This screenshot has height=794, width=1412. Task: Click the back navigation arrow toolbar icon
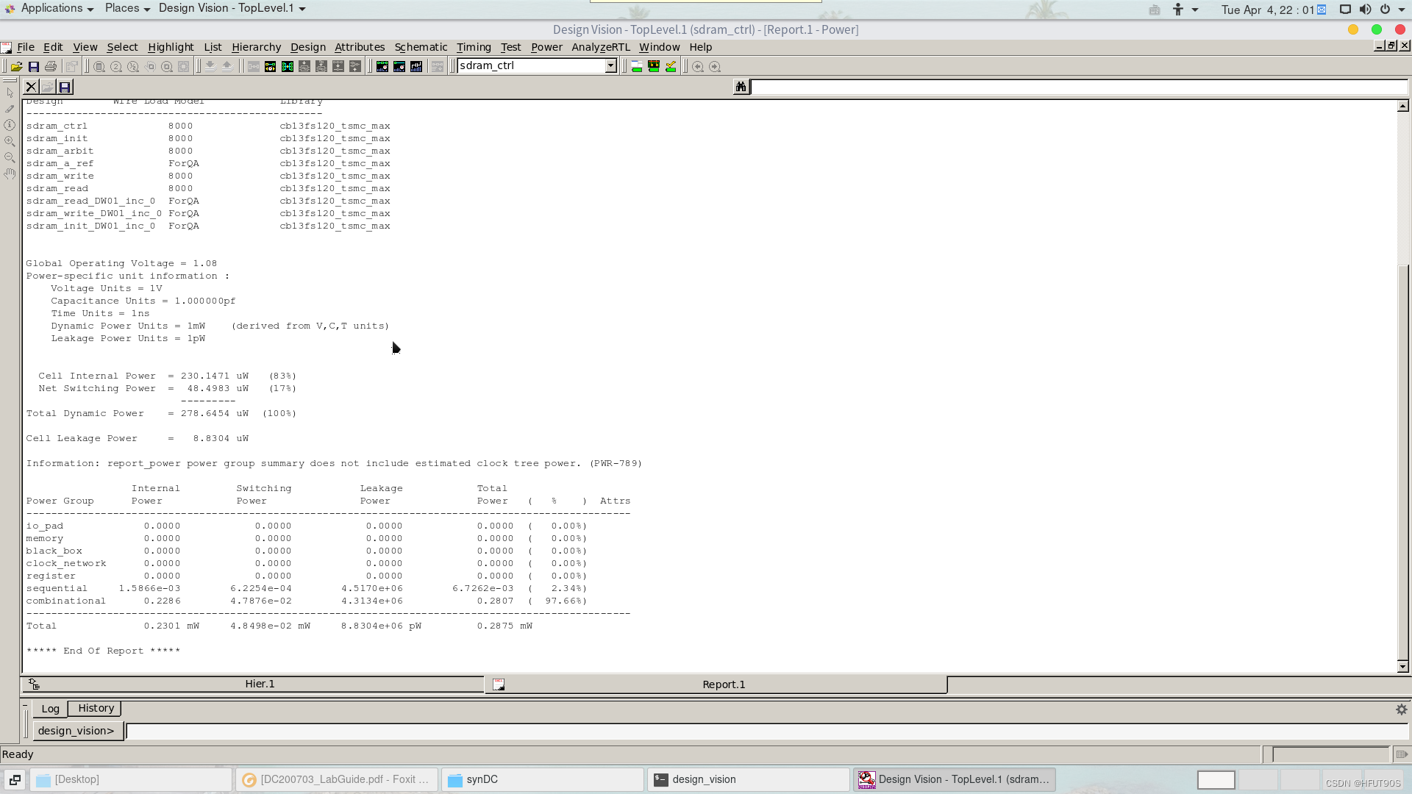[x=698, y=66]
